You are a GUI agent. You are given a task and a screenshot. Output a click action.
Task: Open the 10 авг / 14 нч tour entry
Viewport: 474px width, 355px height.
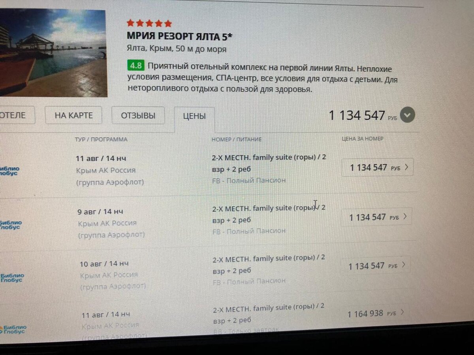click(104, 263)
